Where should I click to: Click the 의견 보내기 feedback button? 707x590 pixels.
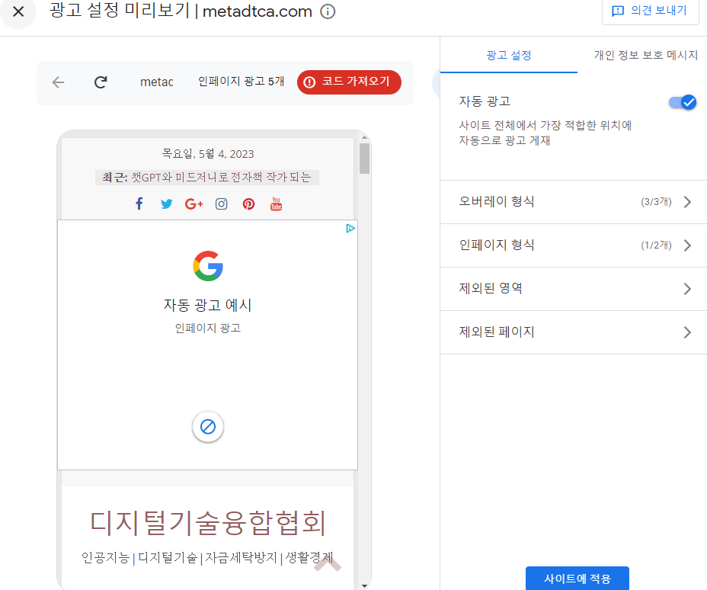tap(650, 11)
